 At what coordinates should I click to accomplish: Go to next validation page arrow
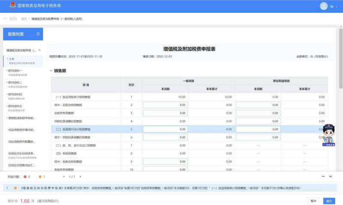tap(80, 176)
